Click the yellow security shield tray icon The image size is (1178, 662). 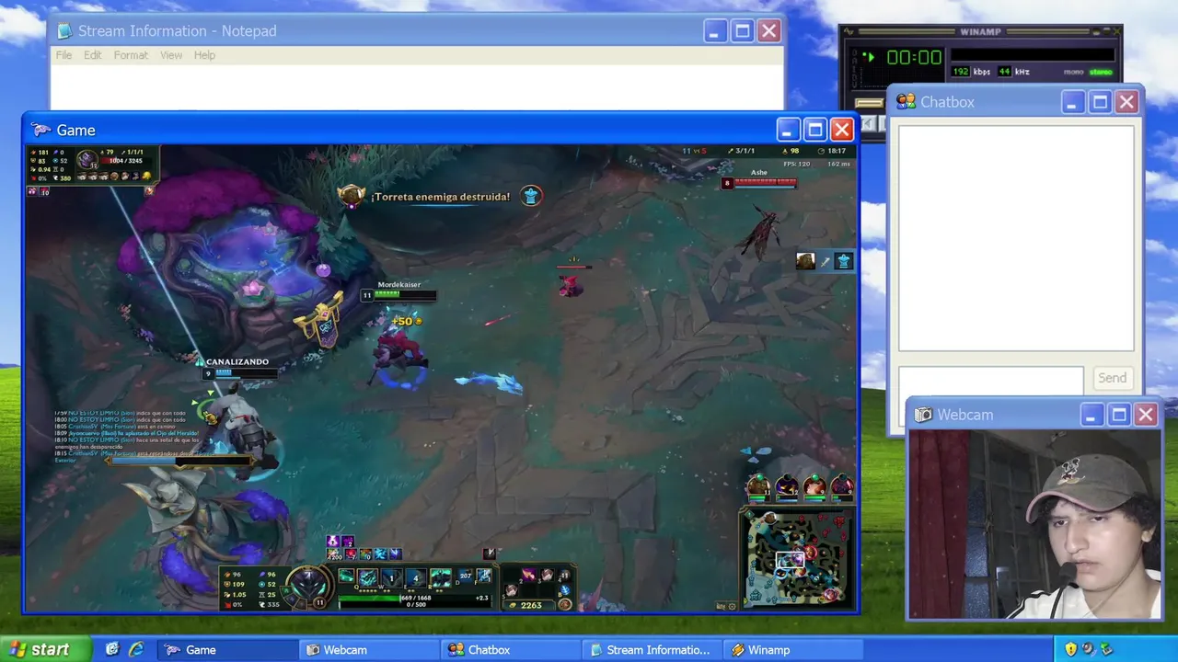coord(1070,649)
